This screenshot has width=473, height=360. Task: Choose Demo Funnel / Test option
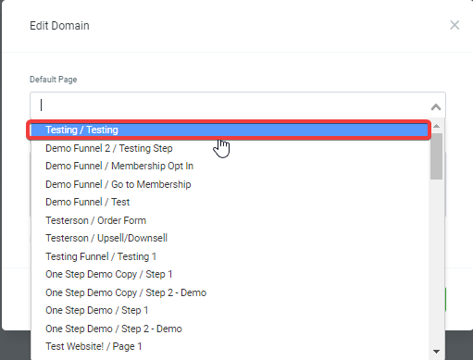pos(230,202)
